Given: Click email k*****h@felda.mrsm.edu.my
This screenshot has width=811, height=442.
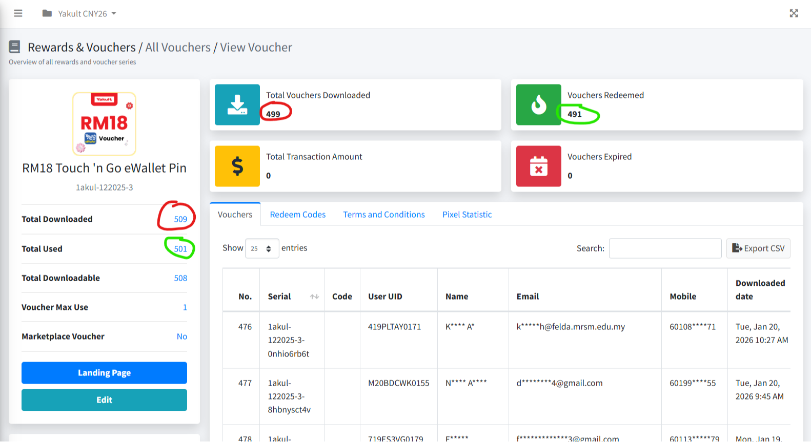Looking at the screenshot, I should pyautogui.click(x=571, y=327).
